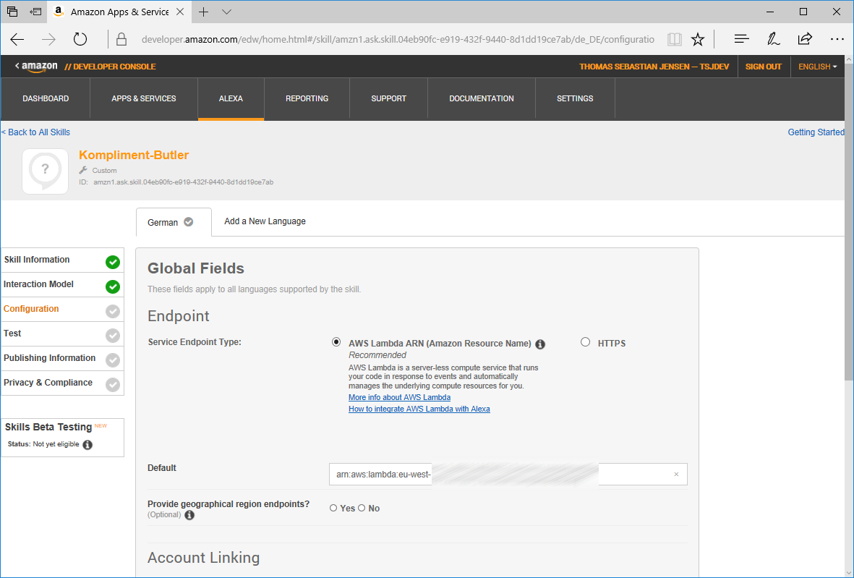Select the HTTPS endpoint type radio button

tap(586, 343)
